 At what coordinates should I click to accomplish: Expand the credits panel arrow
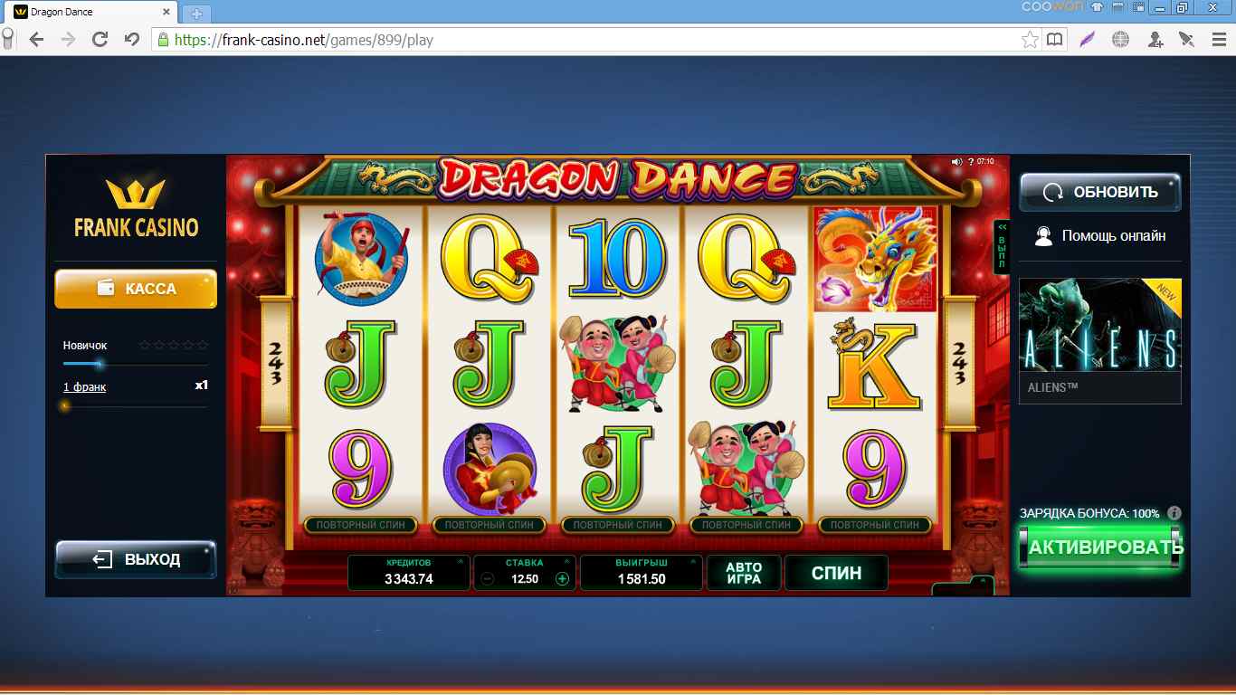pyautogui.click(x=460, y=561)
